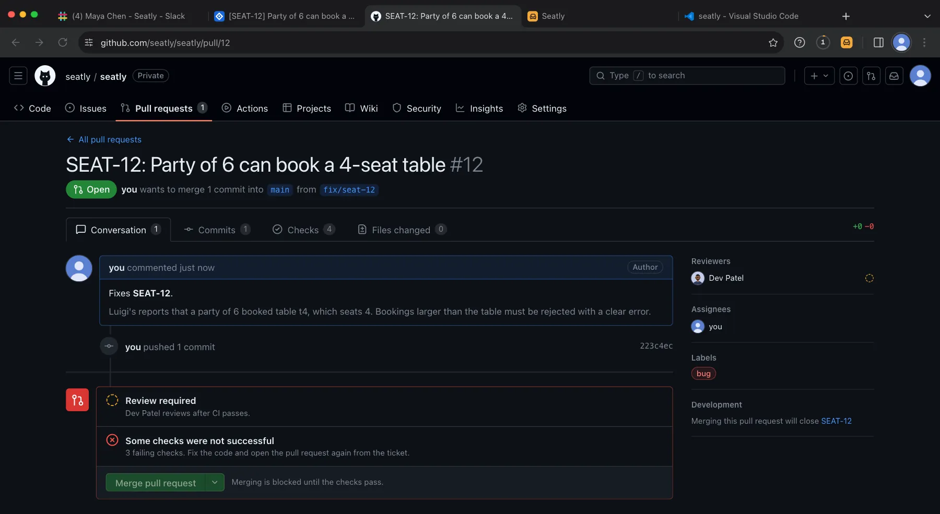940x514 pixels.
Task: Open the browser side panel icon
Action: pyautogui.click(x=878, y=43)
